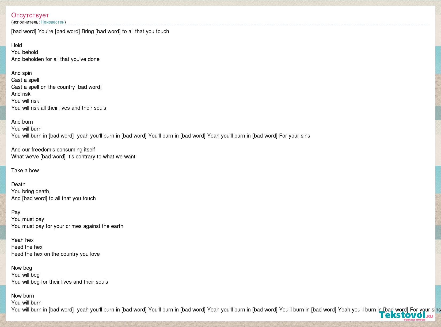Click 'You must pay for your crimes' line

coord(67,226)
